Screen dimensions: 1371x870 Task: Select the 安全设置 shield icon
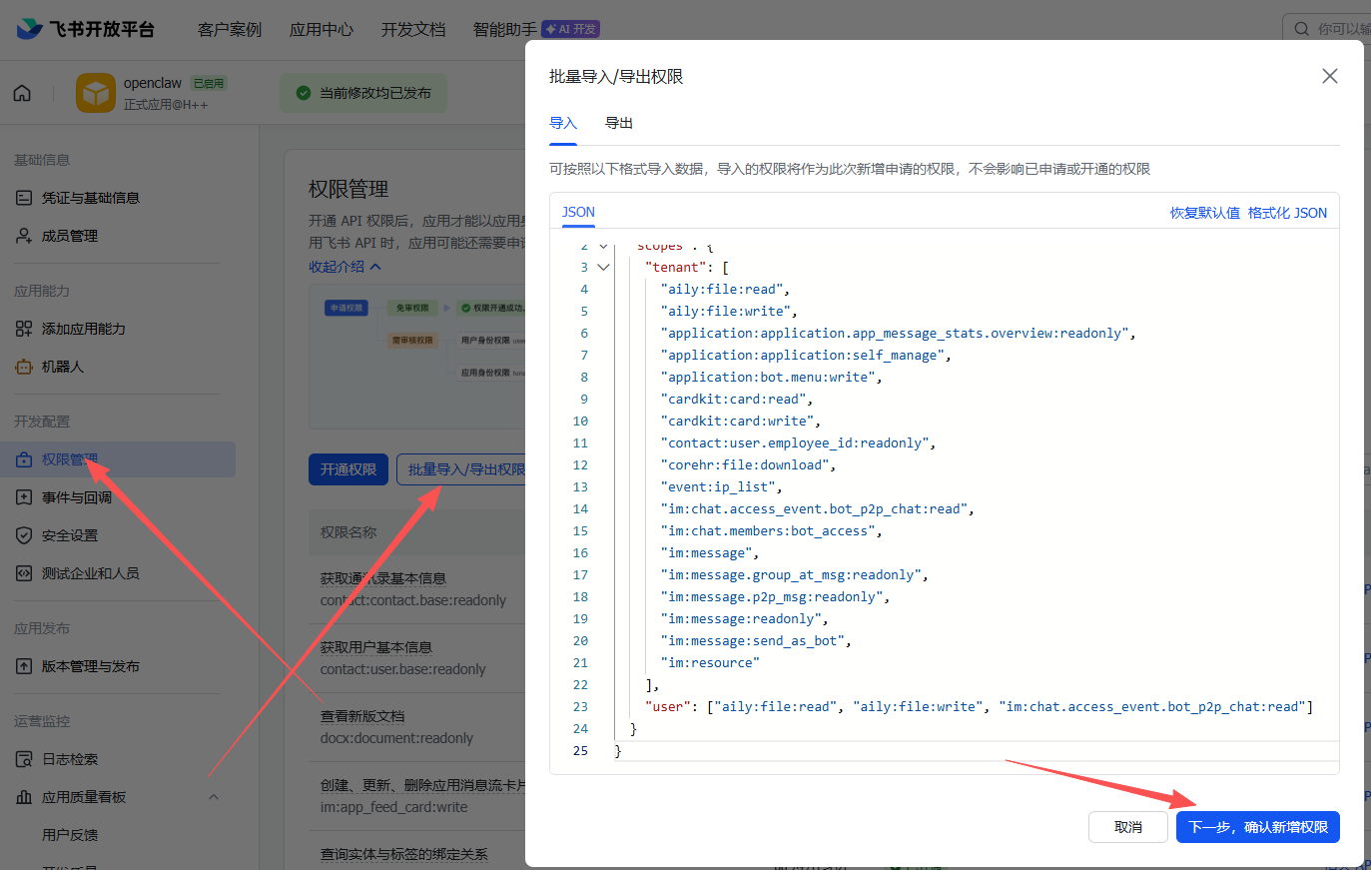point(22,534)
